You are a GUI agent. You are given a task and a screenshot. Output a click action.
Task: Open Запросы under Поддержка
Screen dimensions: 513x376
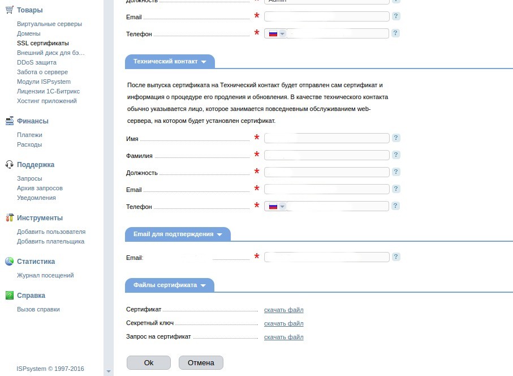[29, 178]
